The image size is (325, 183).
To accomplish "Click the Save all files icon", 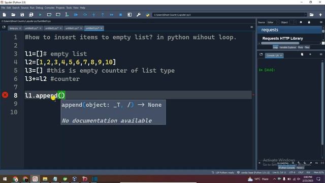I will pyautogui.click(x=31, y=15).
